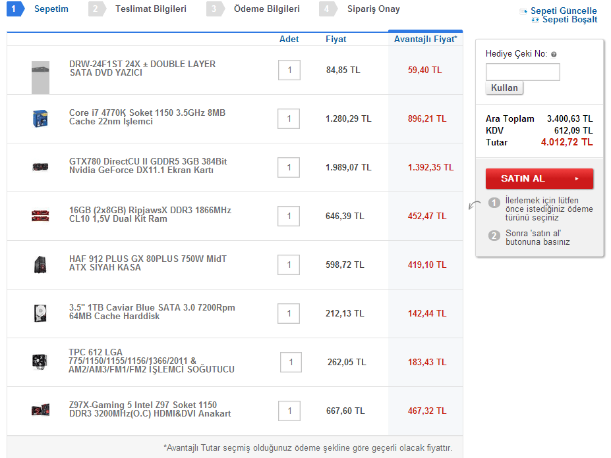Go to the Teslimat Bilgileri step
Viewport: 611px width, 458px height.
[x=151, y=9]
